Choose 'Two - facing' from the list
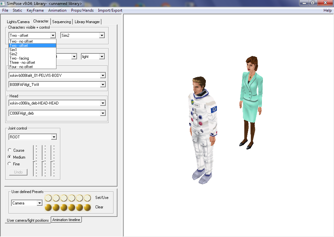 (x=19, y=58)
